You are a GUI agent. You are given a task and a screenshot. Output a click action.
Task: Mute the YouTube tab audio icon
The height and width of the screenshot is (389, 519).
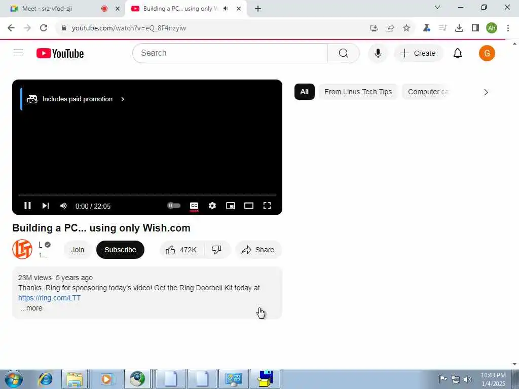tap(226, 9)
